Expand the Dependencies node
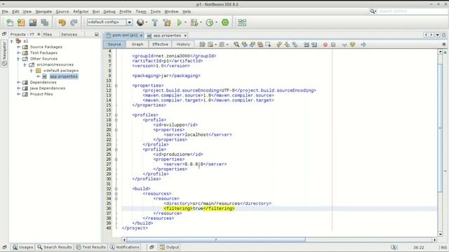 click(x=18, y=83)
